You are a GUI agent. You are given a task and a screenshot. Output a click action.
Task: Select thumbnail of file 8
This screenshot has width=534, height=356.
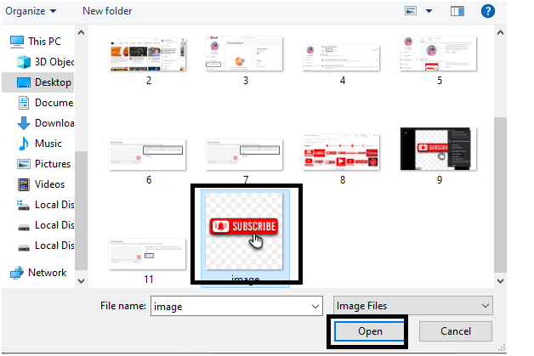coord(341,152)
